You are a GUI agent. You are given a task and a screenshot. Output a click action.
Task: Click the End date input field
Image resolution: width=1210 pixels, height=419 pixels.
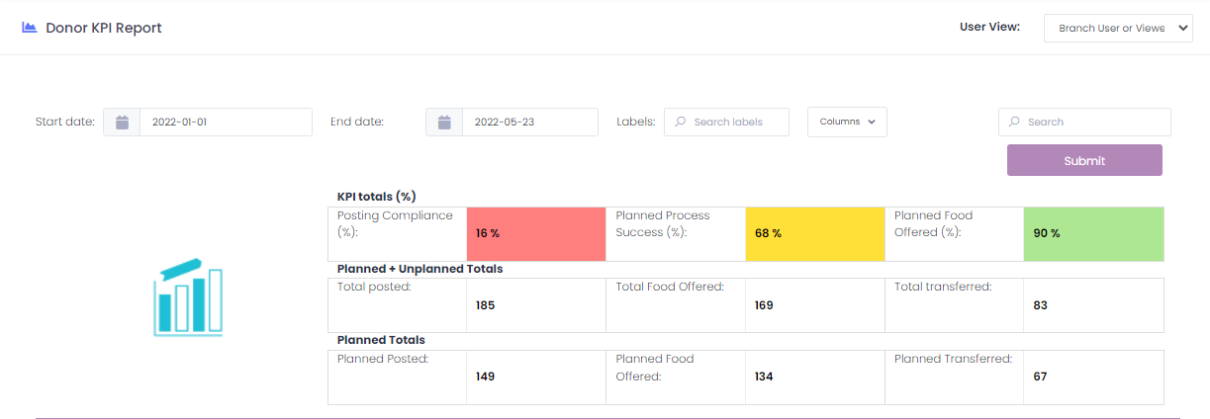pos(529,123)
